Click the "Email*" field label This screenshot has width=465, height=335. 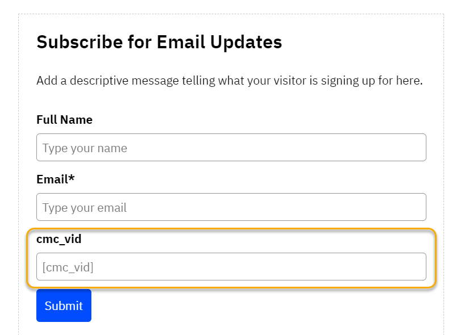[x=55, y=179]
